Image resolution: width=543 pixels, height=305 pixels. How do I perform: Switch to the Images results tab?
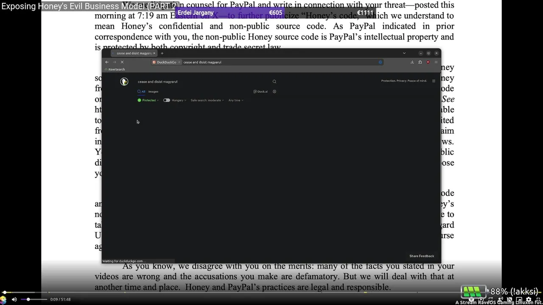click(x=153, y=91)
